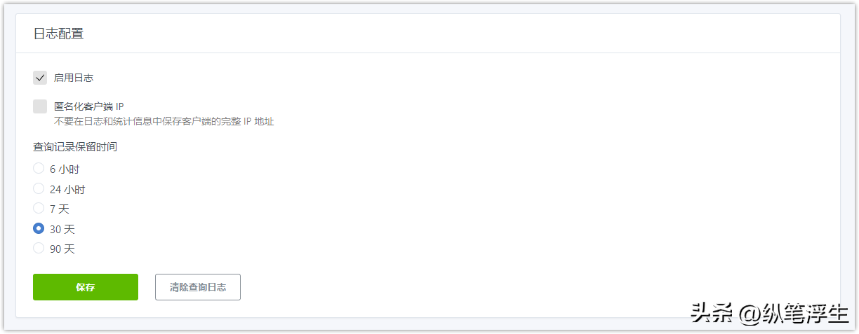Select the 6 小时 radio button
The height and width of the screenshot is (334, 859).
pos(39,169)
